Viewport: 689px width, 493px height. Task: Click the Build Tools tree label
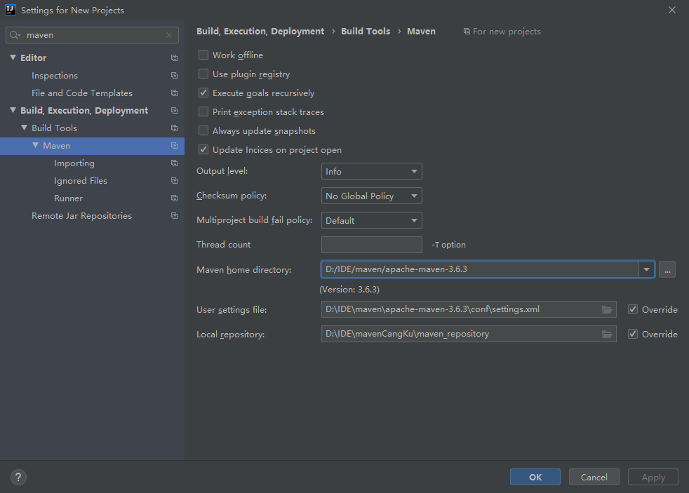55,128
